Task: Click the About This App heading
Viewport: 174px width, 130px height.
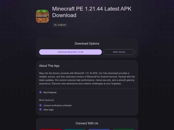Action: [x=49, y=66]
